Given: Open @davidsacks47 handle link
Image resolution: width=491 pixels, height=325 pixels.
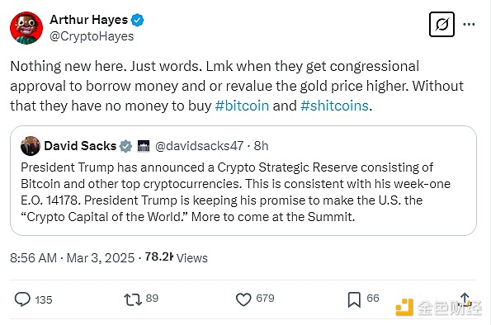Looking at the screenshot, I should [199, 146].
